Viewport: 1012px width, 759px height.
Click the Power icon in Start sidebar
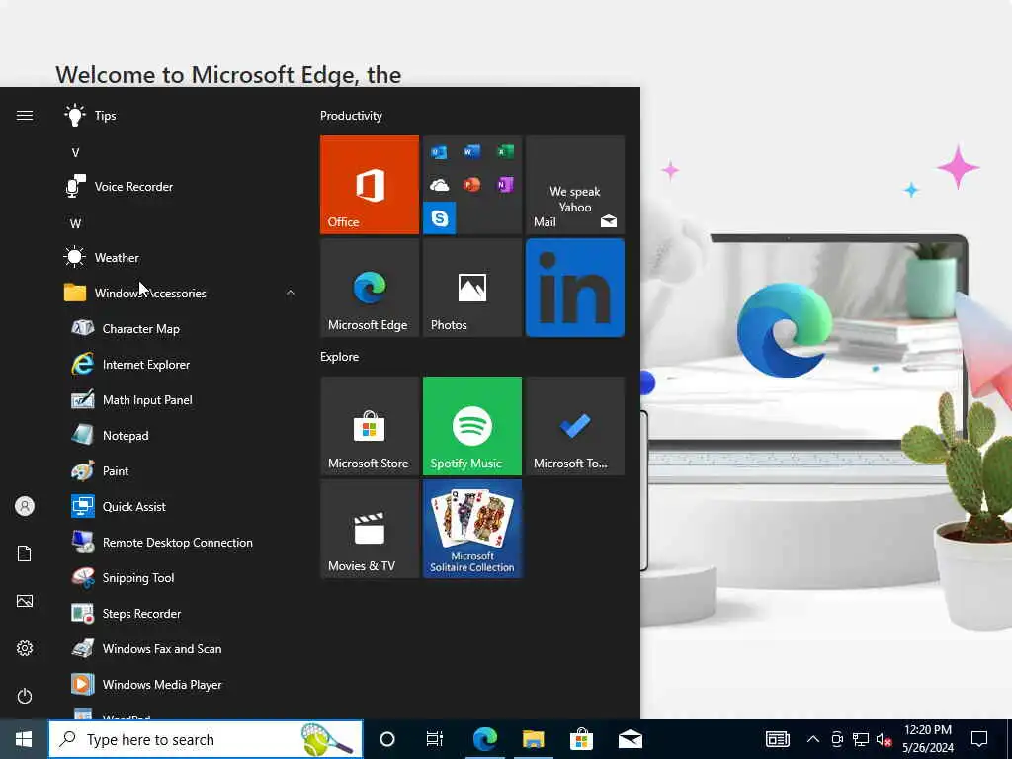pos(25,696)
